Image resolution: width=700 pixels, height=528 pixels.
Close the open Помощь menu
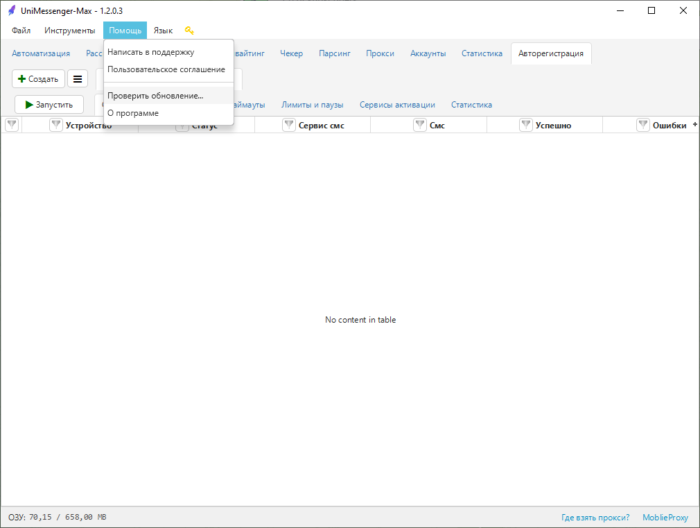pos(125,31)
